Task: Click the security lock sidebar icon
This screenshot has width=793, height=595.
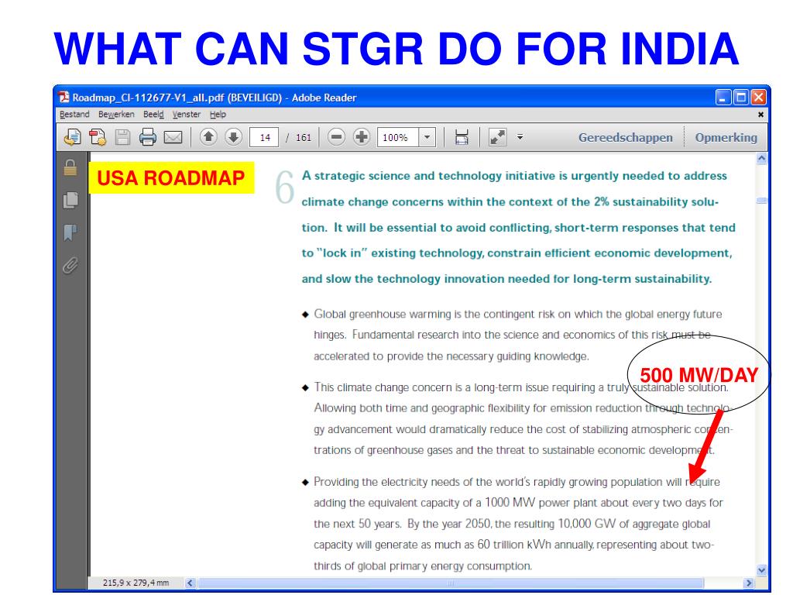Action: [x=70, y=167]
